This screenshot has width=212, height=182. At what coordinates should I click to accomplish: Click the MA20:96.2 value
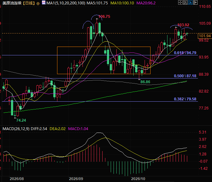(146, 3)
